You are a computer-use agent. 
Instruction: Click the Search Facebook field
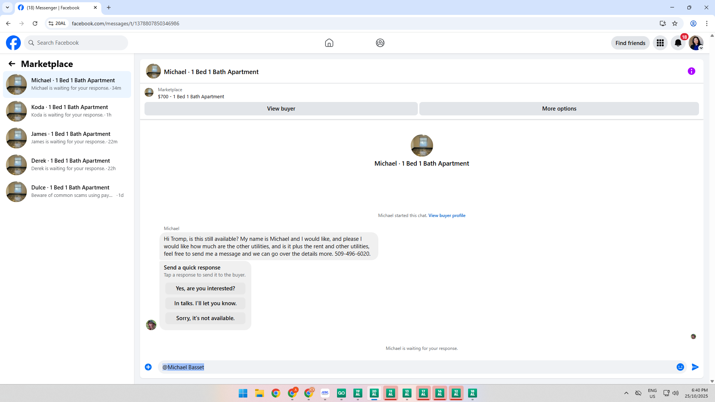(x=76, y=43)
